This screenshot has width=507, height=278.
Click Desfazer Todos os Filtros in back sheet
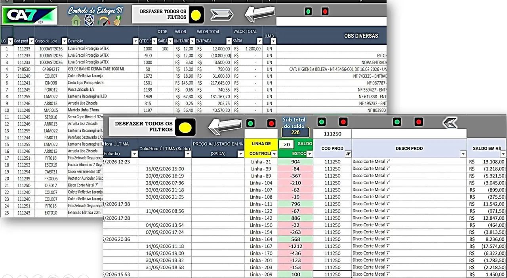[168, 15]
